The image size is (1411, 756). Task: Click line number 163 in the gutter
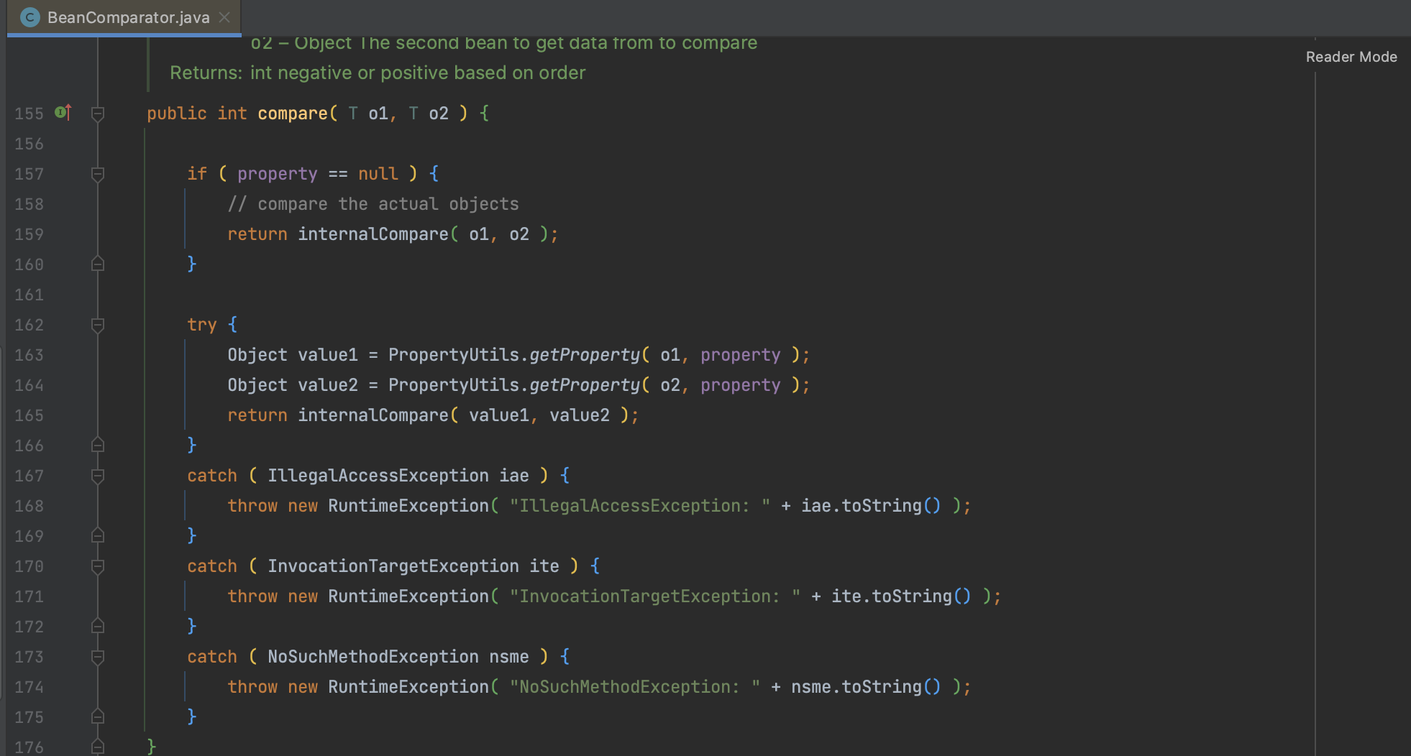[x=29, y=355]
